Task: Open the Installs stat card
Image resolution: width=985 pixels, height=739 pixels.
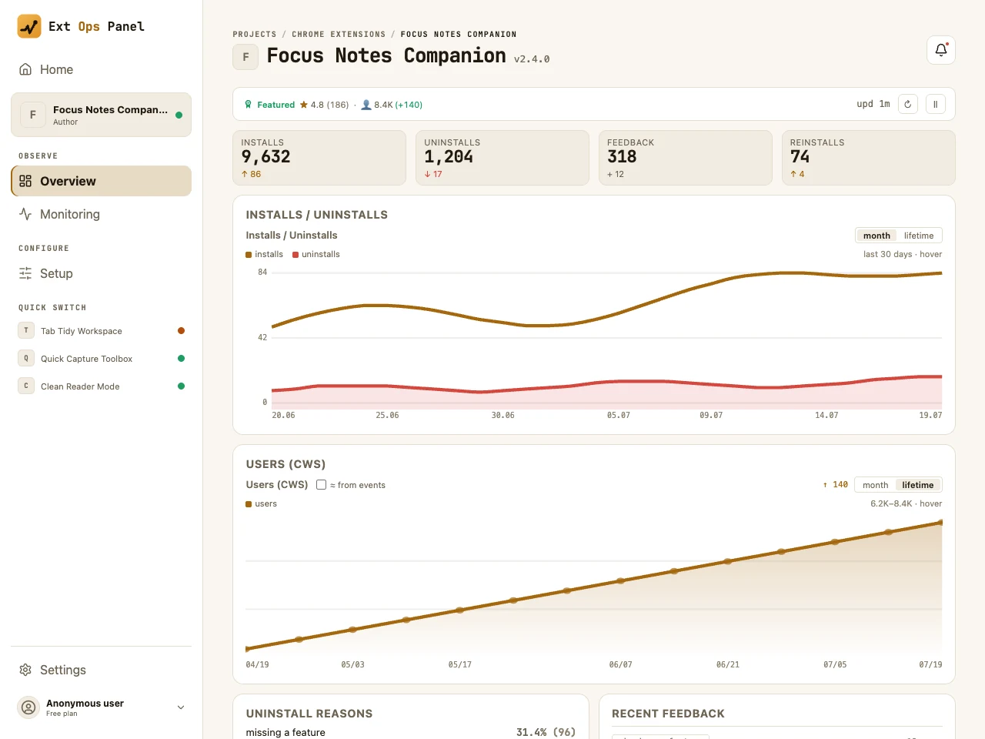Action: click(x=319, y=158)
